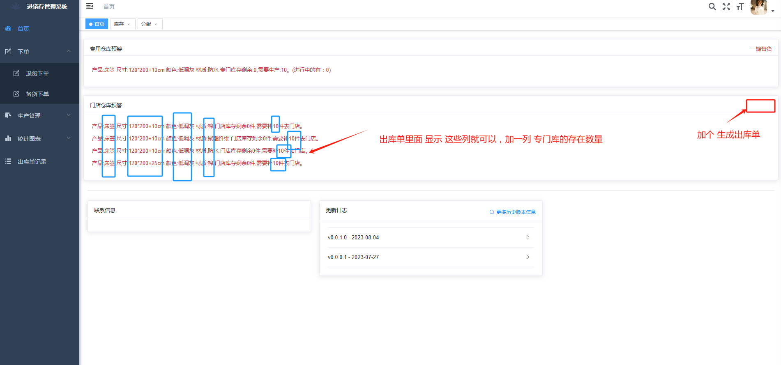
Task: Click the 一键备货 link
Action: click(761, 49)
